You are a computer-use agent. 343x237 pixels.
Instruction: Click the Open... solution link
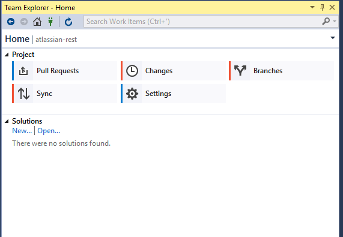[49, 131]
